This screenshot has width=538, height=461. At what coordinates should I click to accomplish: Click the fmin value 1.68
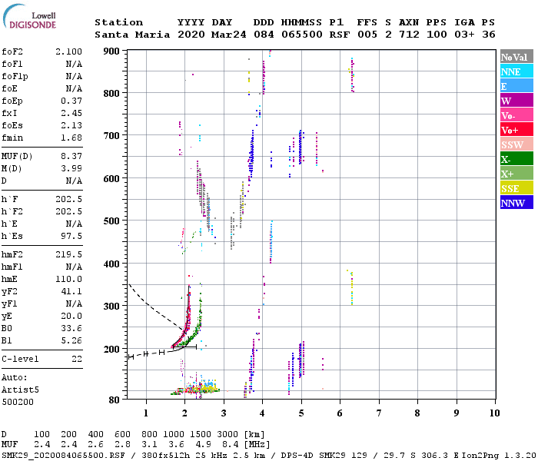pyautogui.click(x=71, y=138)
